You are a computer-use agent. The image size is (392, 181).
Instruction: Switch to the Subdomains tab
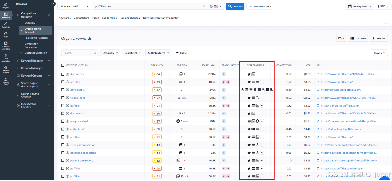pyautogui.click(x=109, y=18)
